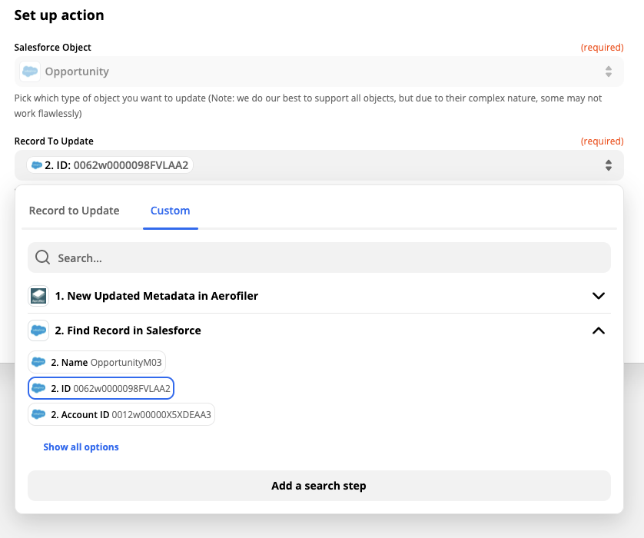Click the Salesforce icon on the 2. Account ID pill
The image size is (644, 538).
[38, 415]
